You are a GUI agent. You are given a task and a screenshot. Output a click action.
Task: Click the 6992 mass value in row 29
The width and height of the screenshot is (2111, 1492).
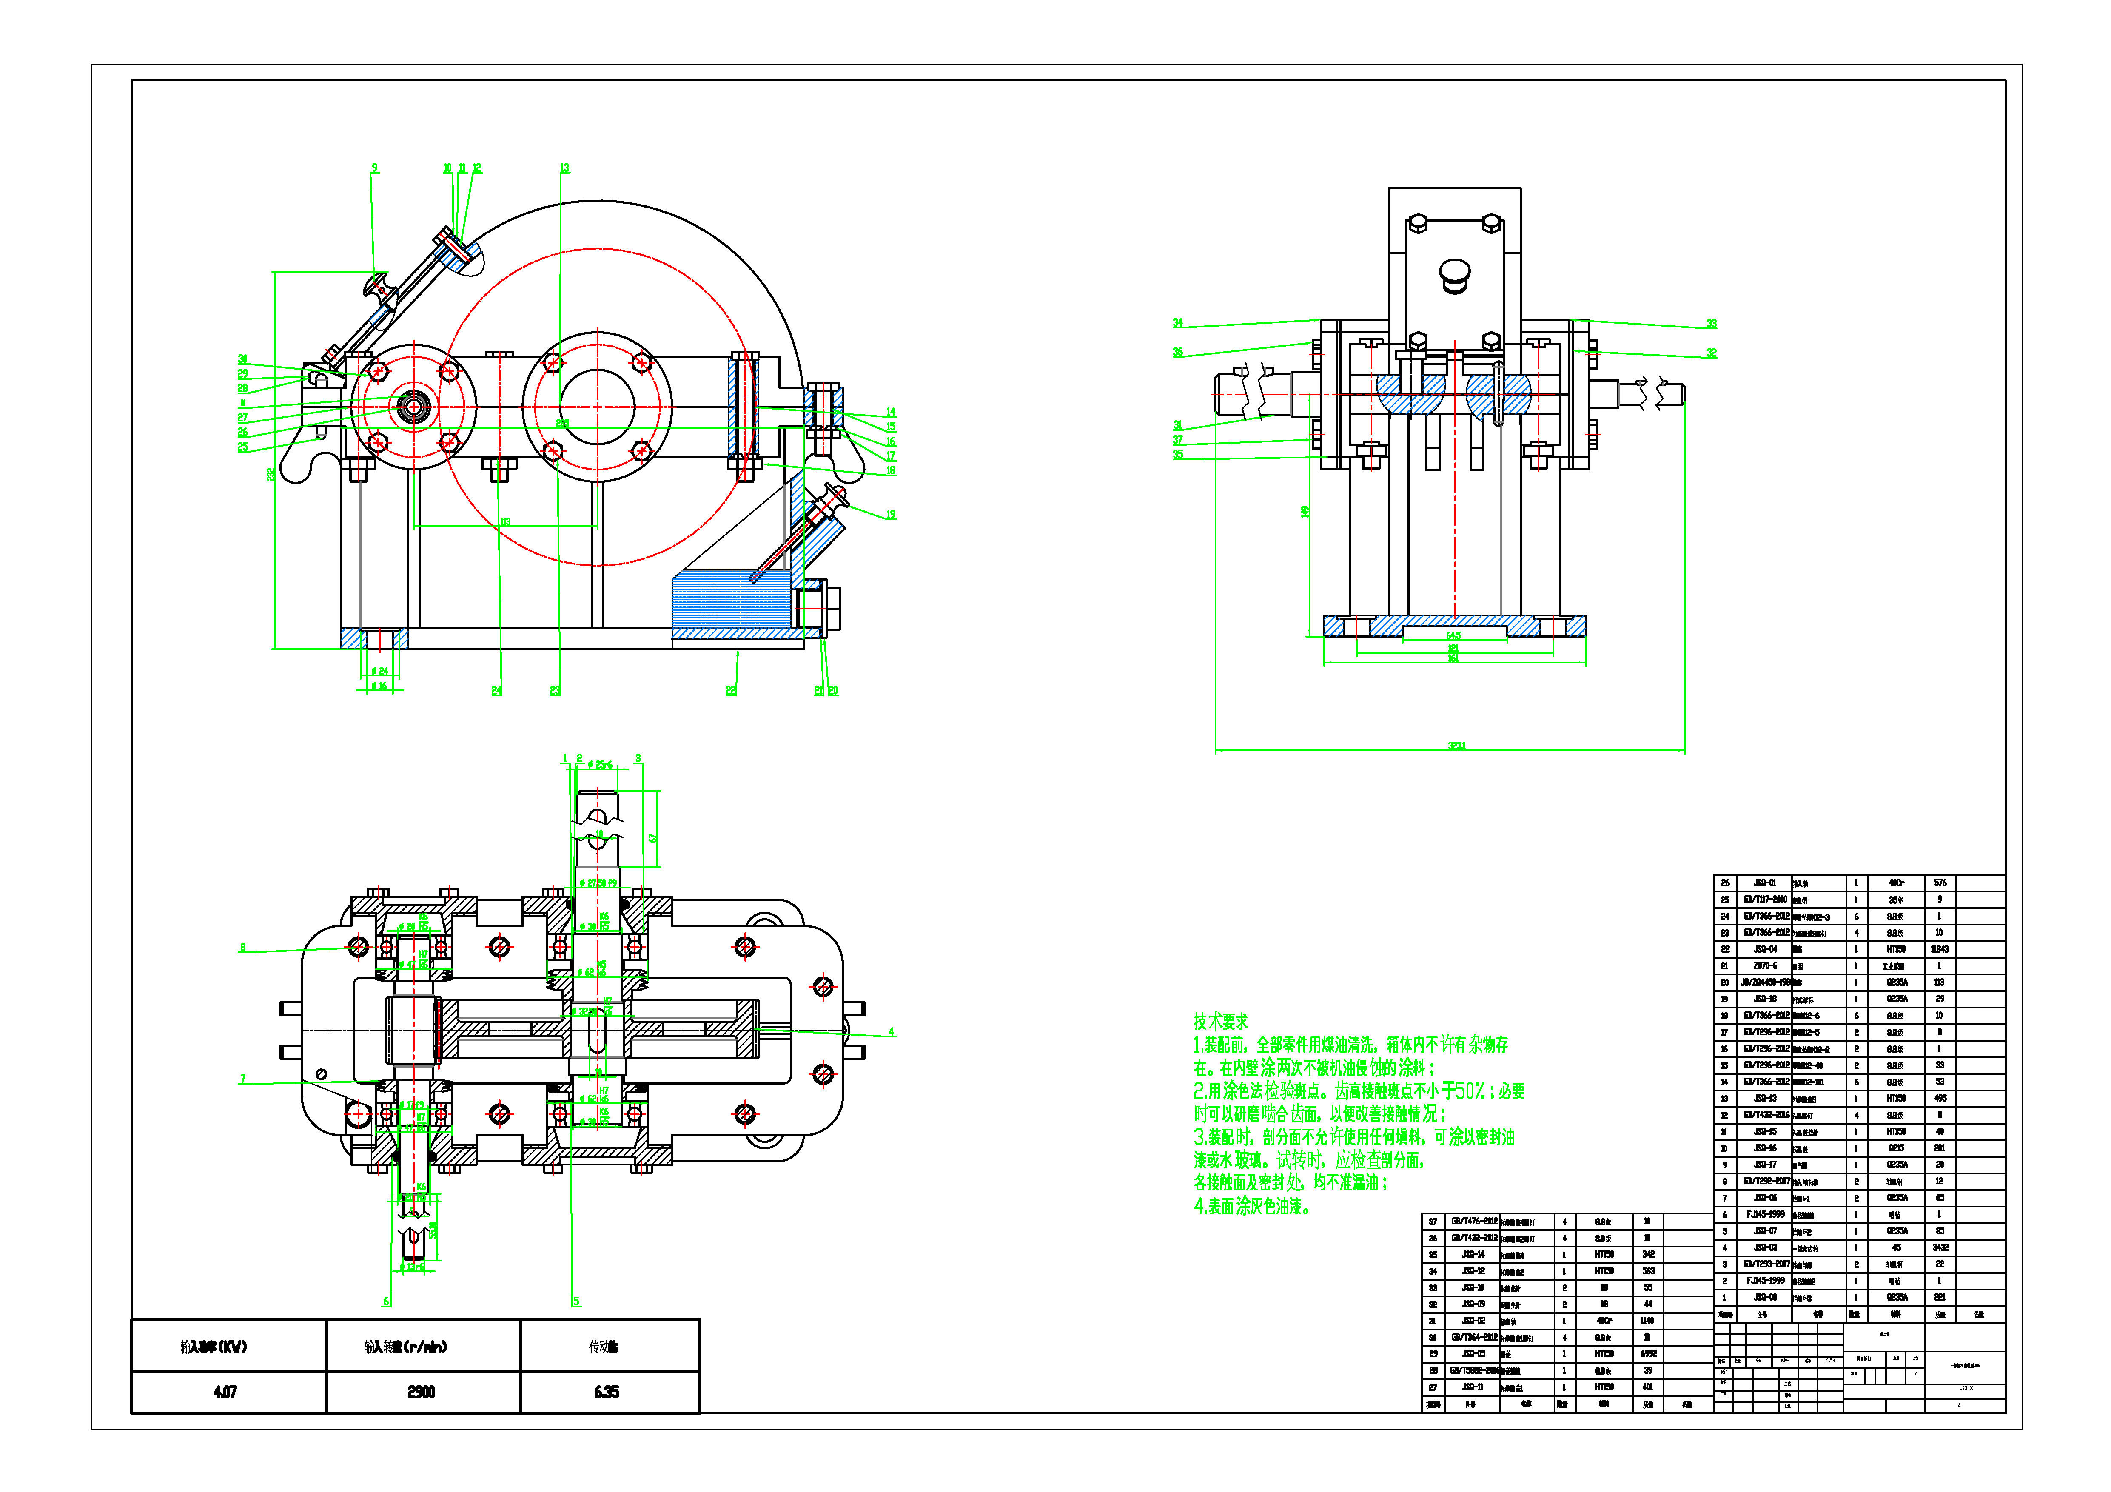point(1649,1354)
